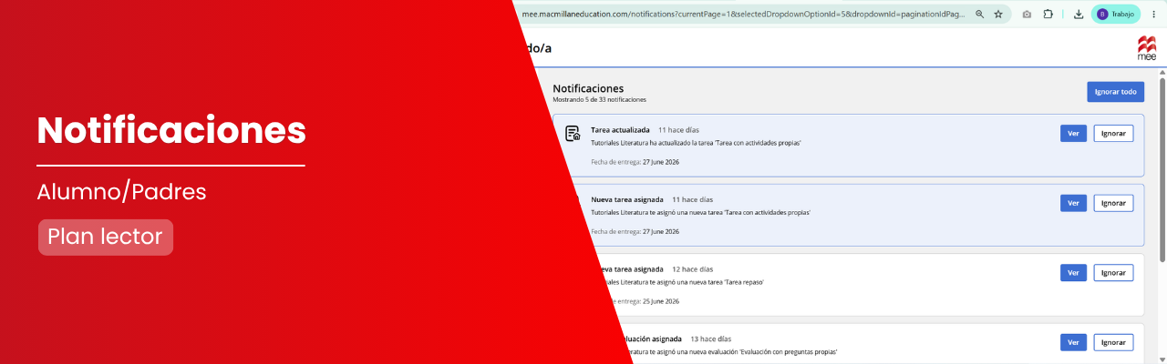This screenshot has height=364, width=1167.
Task: Click the Tarea actualizada notification icon
Action: (573, 134)
